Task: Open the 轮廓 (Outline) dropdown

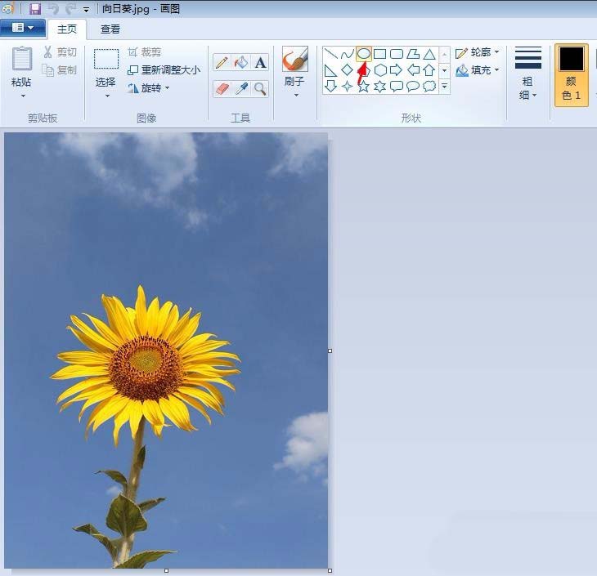Action: (477, 52)
